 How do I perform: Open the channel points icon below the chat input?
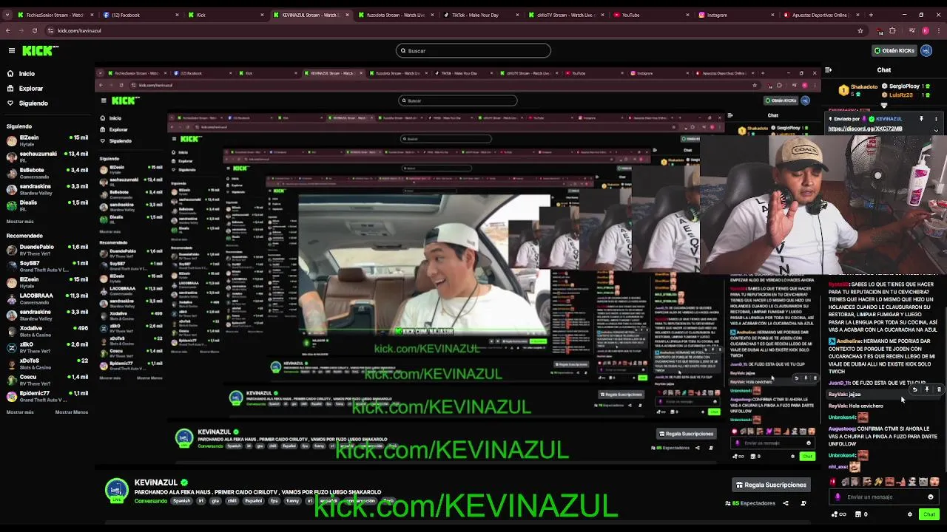pyautogui.click(x=838, y=514)
